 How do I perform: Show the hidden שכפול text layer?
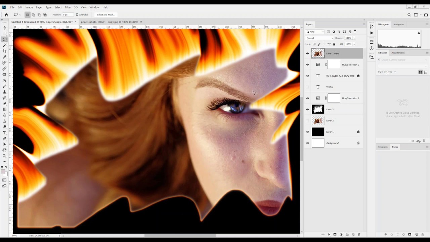click(x=307, y=87)
